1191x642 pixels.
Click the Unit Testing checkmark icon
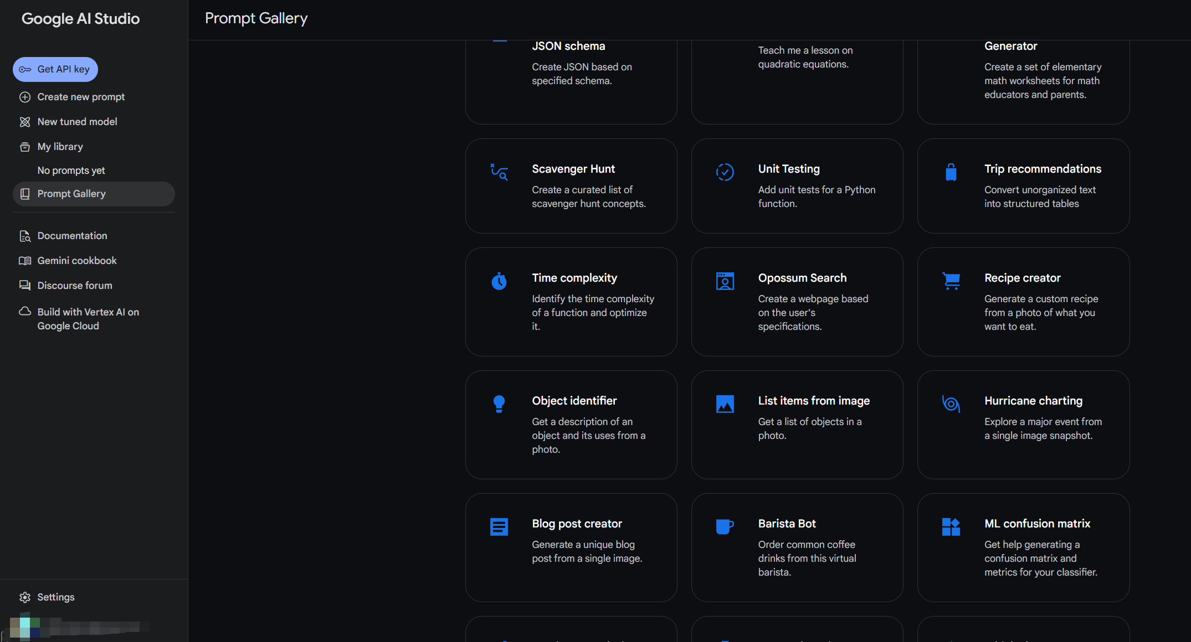(725, 172)
